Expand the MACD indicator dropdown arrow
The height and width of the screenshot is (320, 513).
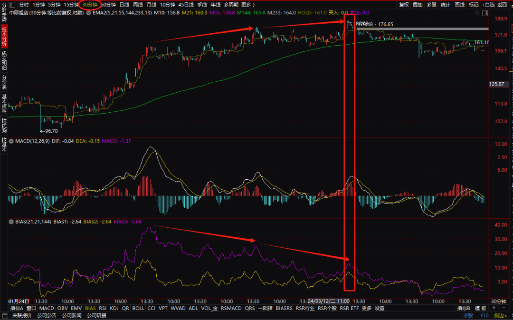click(11, 141)
